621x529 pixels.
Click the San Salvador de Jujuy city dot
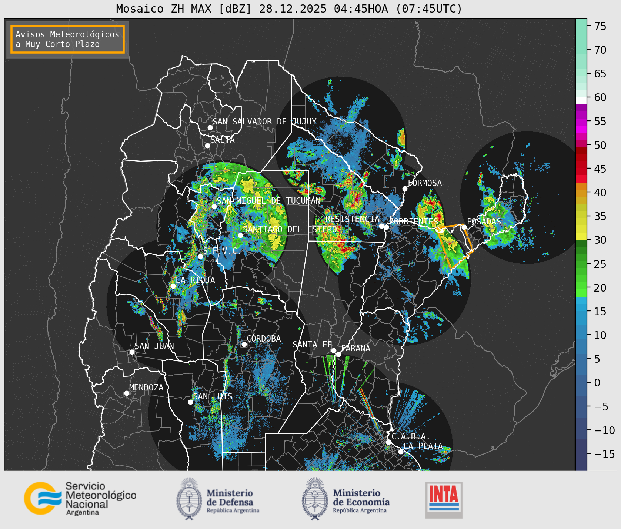210,127
